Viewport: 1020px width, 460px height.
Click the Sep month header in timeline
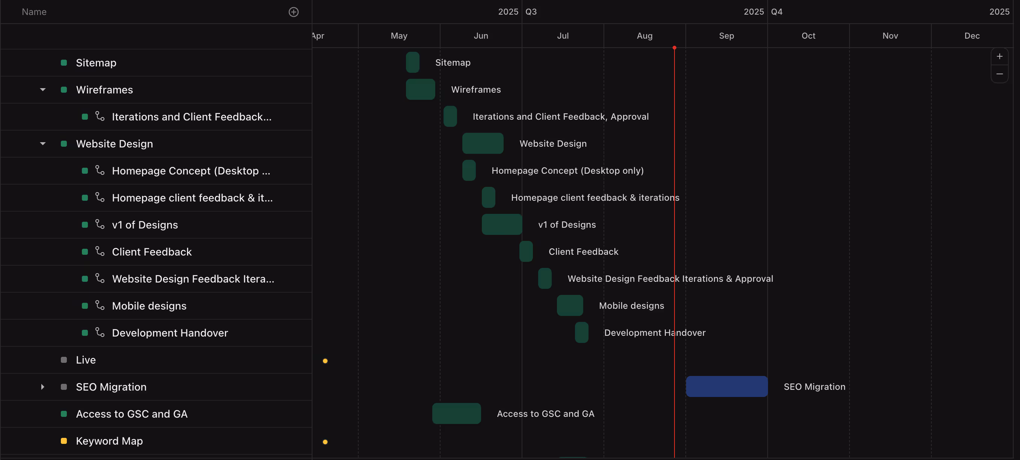pyautogui.click(x=726, y=36)
